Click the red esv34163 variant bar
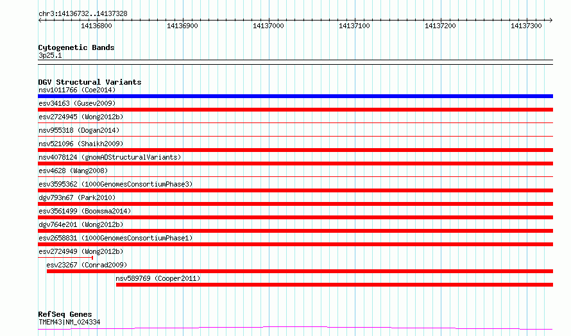This screenshot has width=571, height=336. [x=295, y=110]
